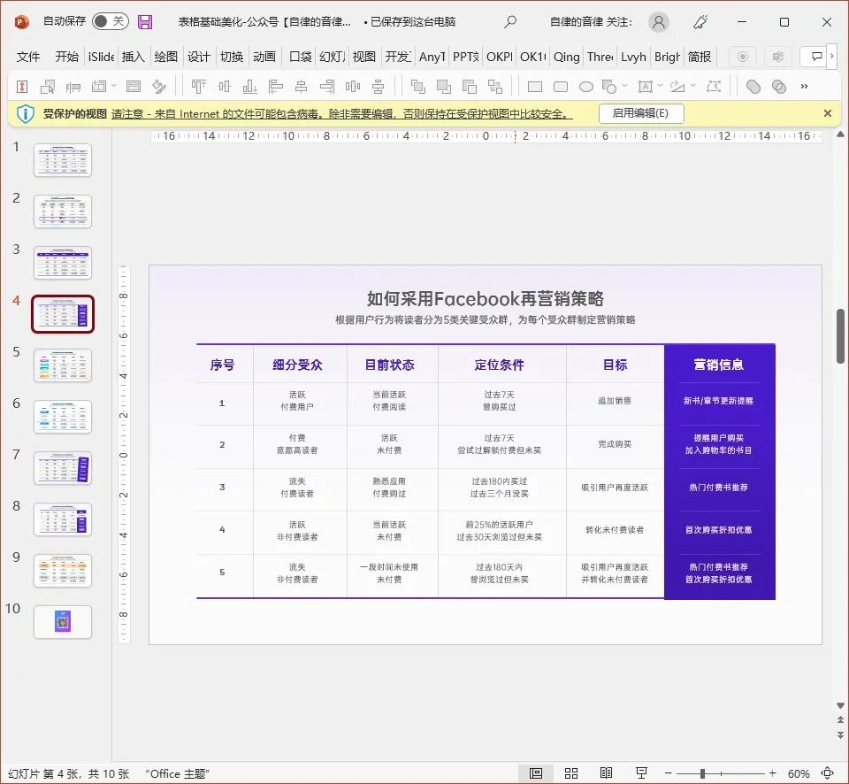Open the text box dropdown arrow

[660, 86]
